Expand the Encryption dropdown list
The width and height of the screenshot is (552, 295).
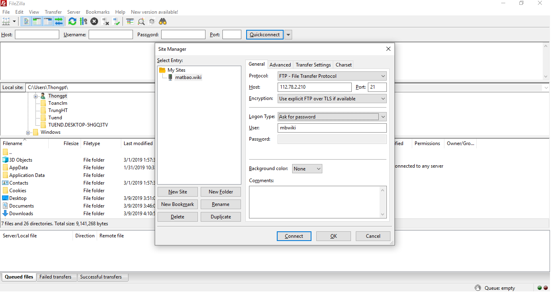point(332,98)
